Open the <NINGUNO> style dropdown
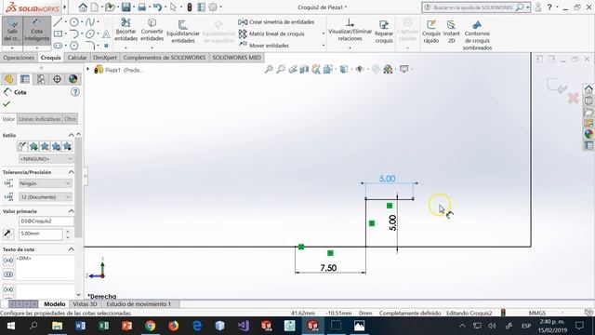Viewport: 595px width, 335px height. [x=46, y=159]
